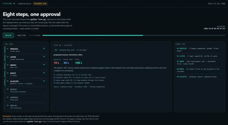This screenshot has width=228, height=125.
Task: Open event log entry 05 ALLOCATE
Action: 199,77
